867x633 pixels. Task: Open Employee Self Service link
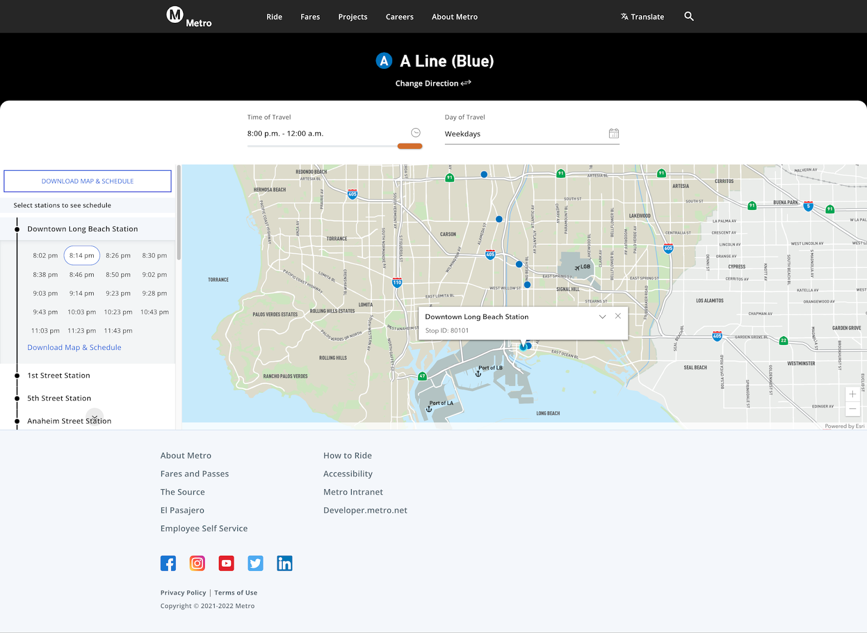[x=204, y=528]
